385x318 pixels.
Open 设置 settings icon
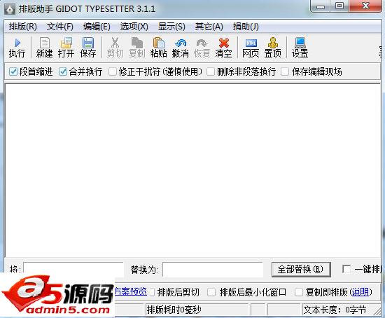(x=300, y=48)
